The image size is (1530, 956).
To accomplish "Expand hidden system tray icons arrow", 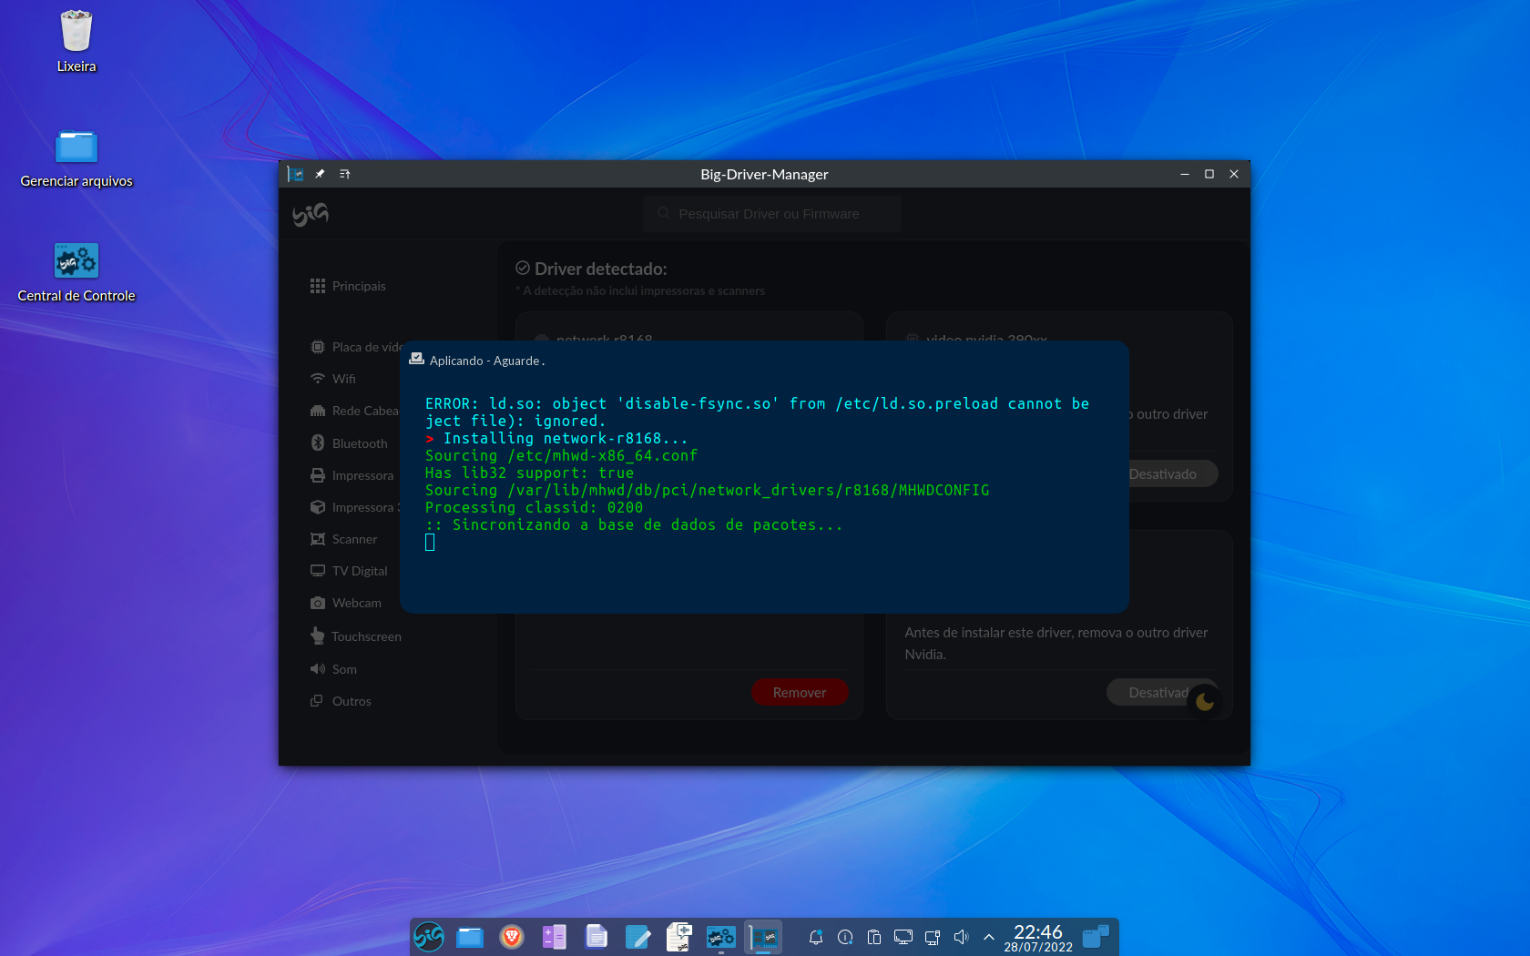I will pyautogui.click(x=989, y=937).
